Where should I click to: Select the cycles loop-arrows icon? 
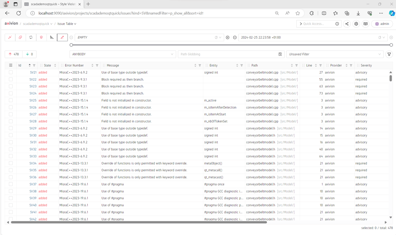click(31, 37)
